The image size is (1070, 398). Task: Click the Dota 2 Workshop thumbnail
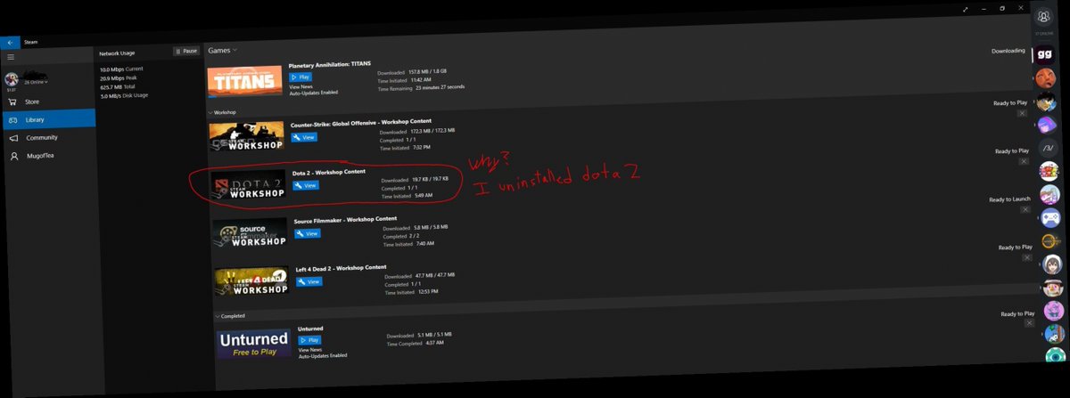(249, 184)
